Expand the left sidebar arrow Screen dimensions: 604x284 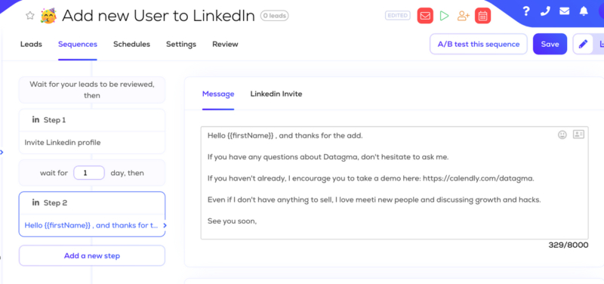pos(2,153)
